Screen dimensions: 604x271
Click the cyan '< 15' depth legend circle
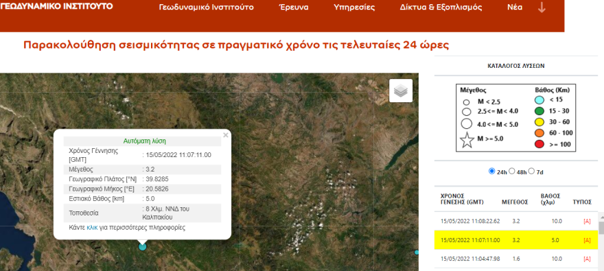click(x=540, y=100)
